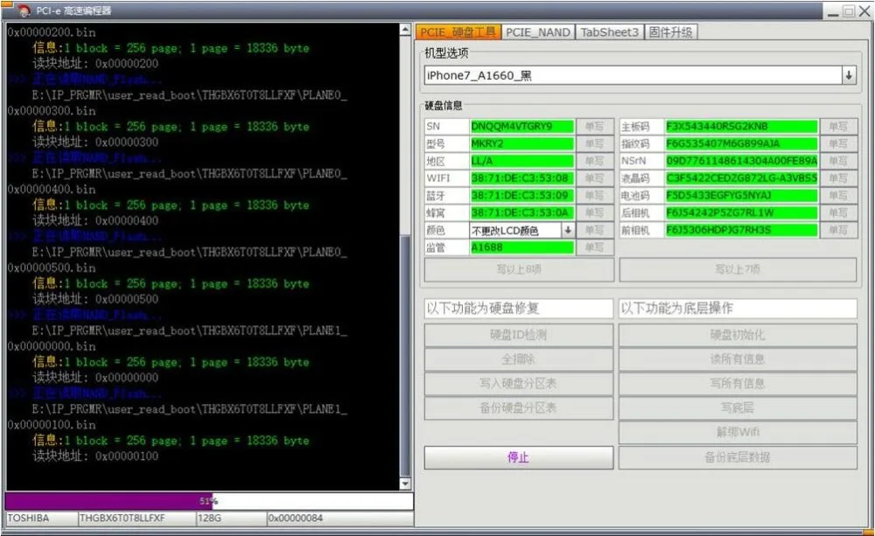Click the 写以上8项 button
Image resolution: width=875 pixels, height=536 pixels.
coord(519,269)
